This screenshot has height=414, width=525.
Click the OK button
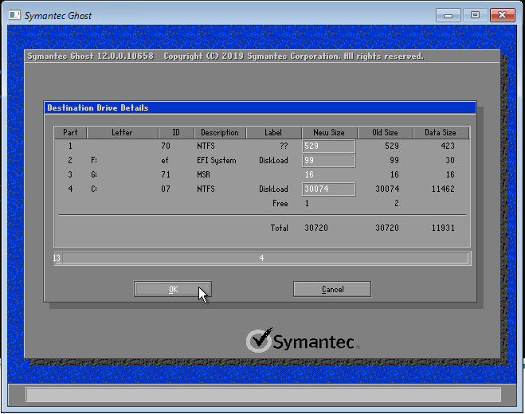173,289
